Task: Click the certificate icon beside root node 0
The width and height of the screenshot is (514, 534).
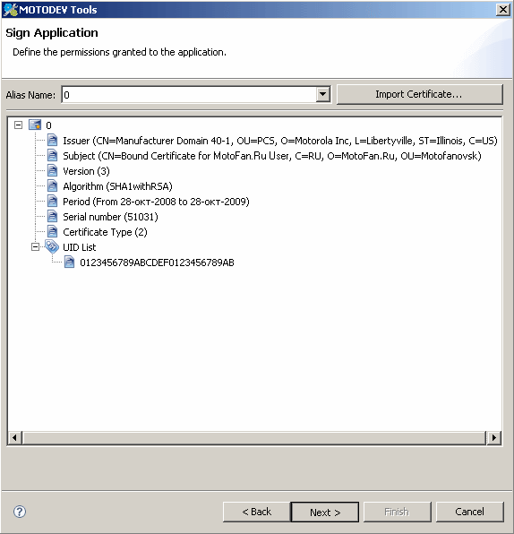Action: click(x=35, y=125)
